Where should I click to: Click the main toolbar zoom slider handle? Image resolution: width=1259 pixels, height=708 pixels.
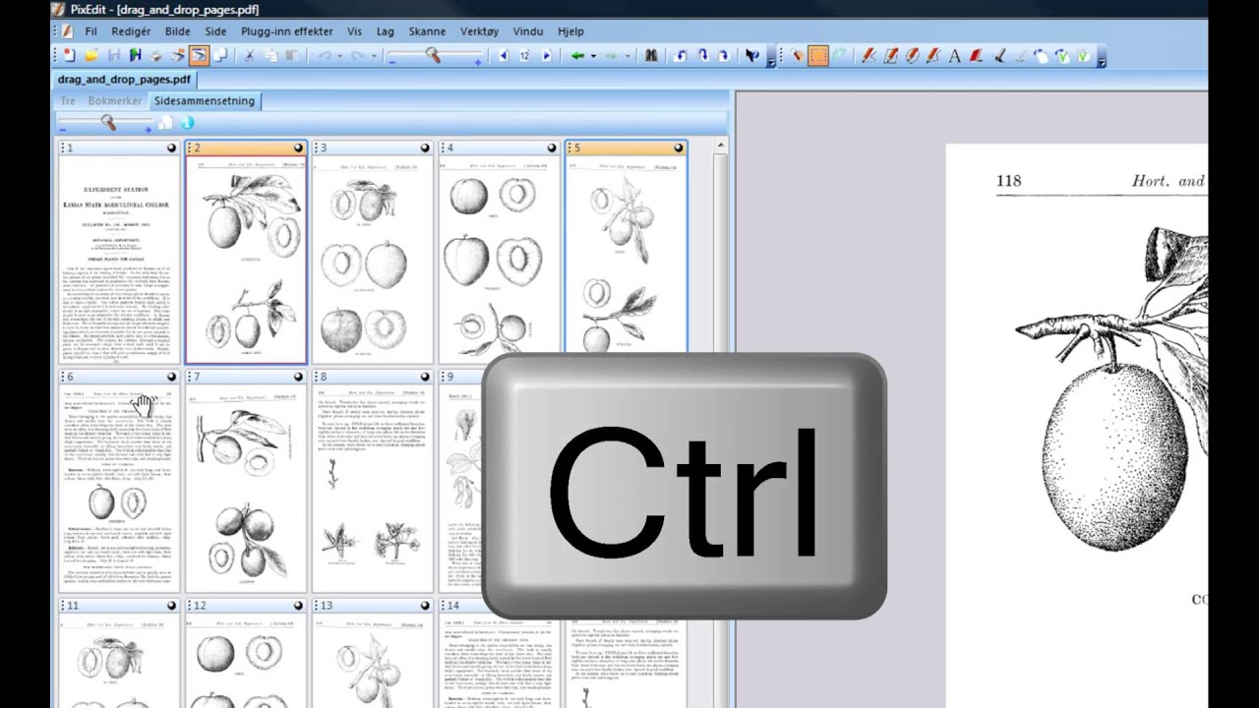point(432,56)
